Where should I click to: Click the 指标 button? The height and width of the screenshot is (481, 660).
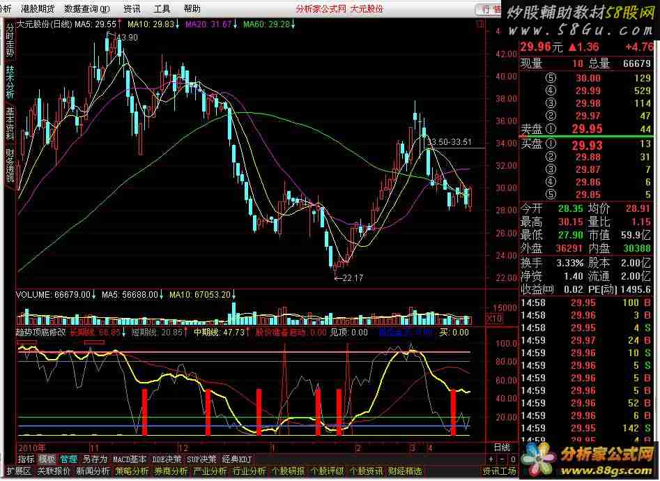pos(26,459)
